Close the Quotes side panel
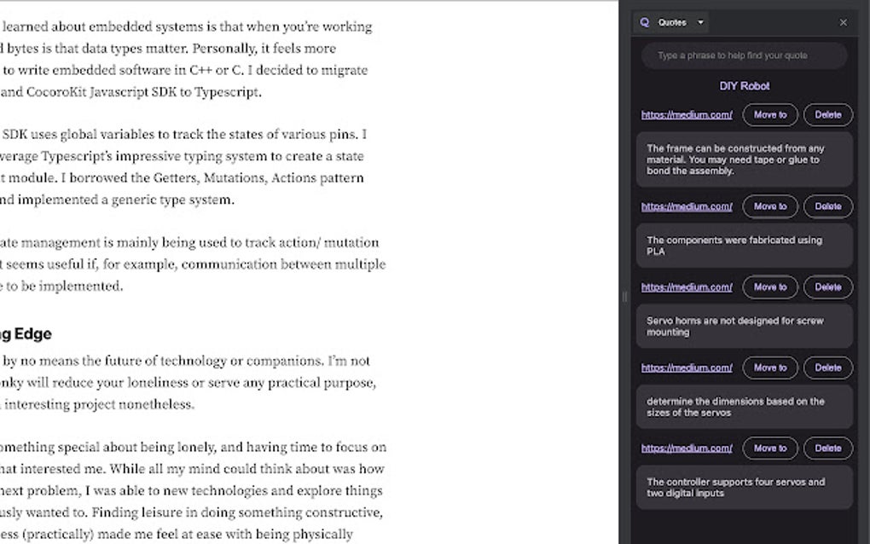 [844, 23]
